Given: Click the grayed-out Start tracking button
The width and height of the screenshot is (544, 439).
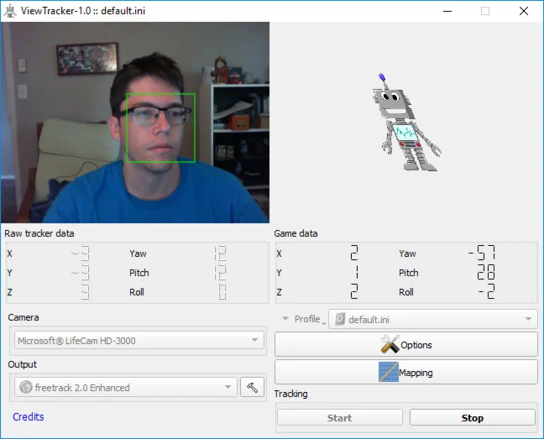Looking at the screenshot, I should click(340, 417).
